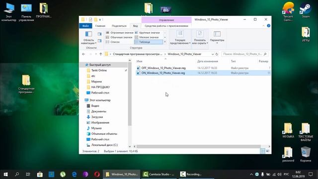Click the ribbon help icon
This screenshot has width=318, height=179.
[x=268, y=26]
